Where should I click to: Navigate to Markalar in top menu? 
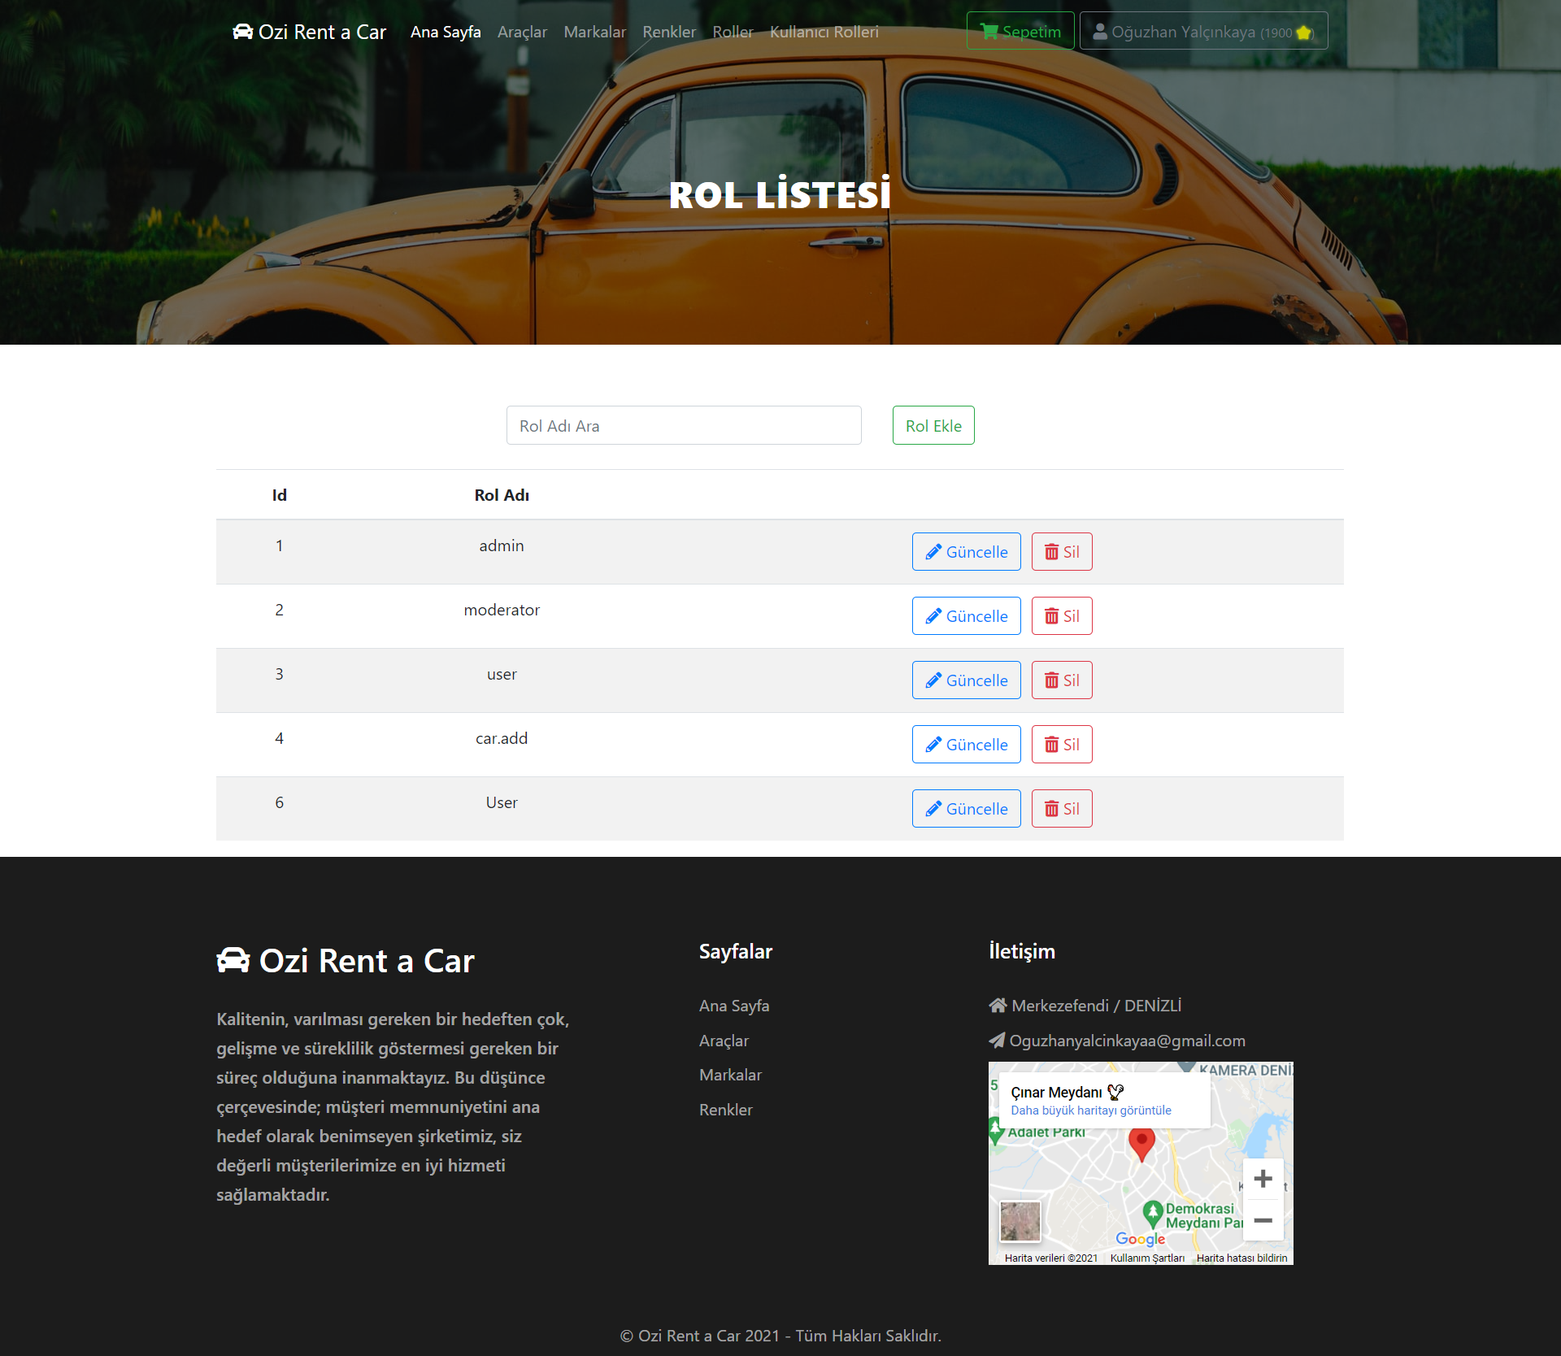point(594,32)
